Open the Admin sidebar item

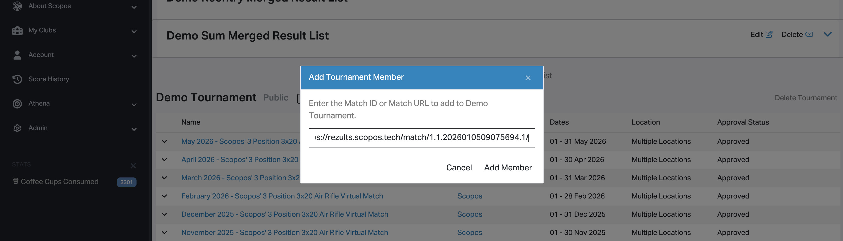pos(38,128)
